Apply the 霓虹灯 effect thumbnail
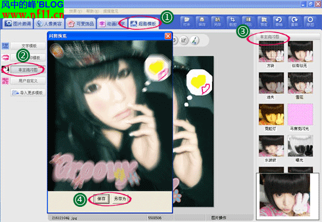The width and height of the screenshot is (322, 222). tap(272, 115)
